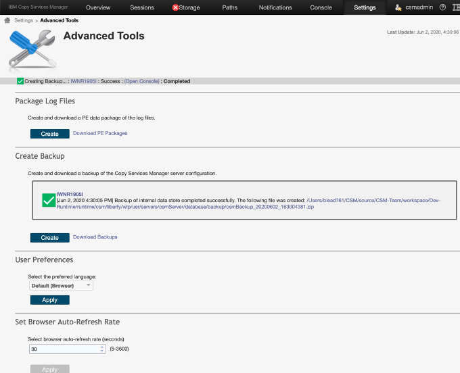The image size is (460, 373).
Task: Select the Settings tab
Action: [x=365, y=7]
